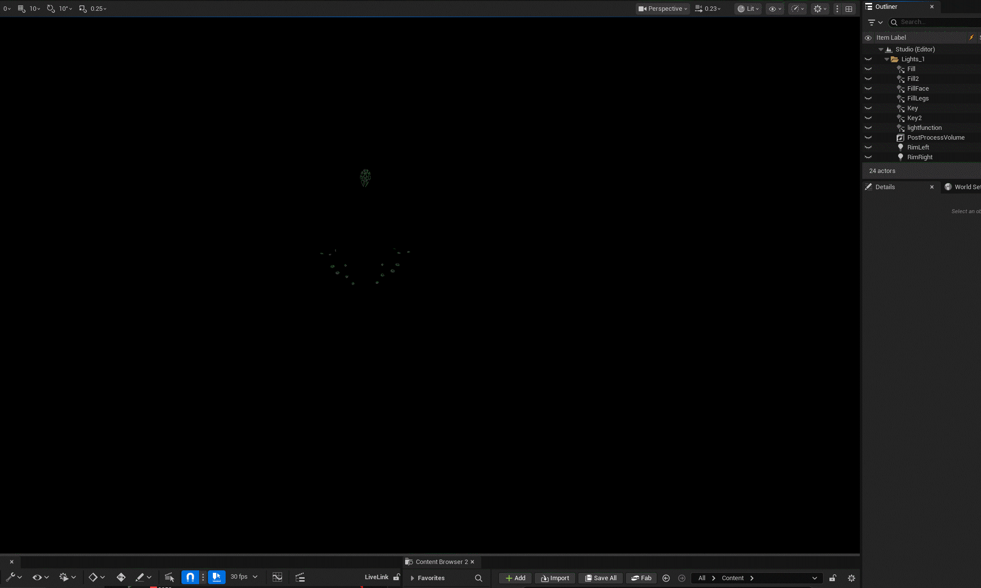Open the Perspective viewport type dropdown
Screen dimensions: 981x588
[663, 9]
